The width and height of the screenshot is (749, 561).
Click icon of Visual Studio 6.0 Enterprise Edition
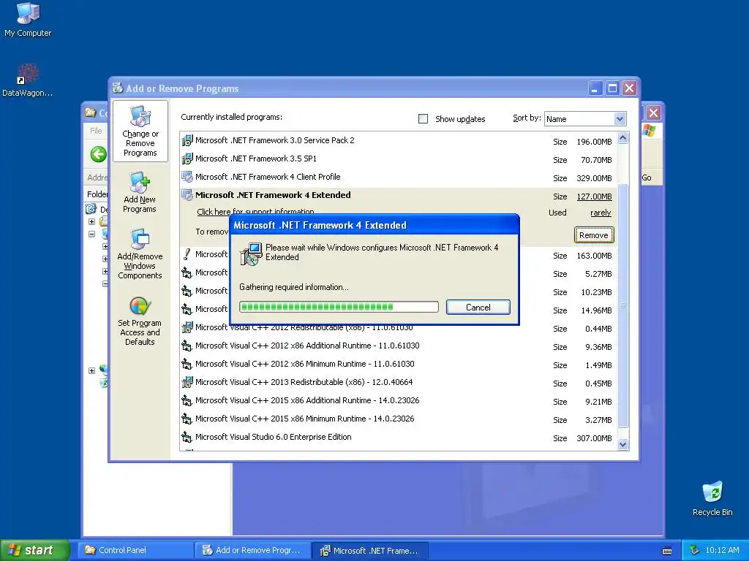pyautogui.click(x=187, y=437)
